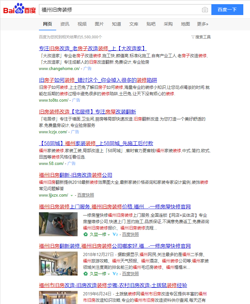250x304 pixels.
Task: Open result 福州旧房装修上门服务
Action: 115,207
